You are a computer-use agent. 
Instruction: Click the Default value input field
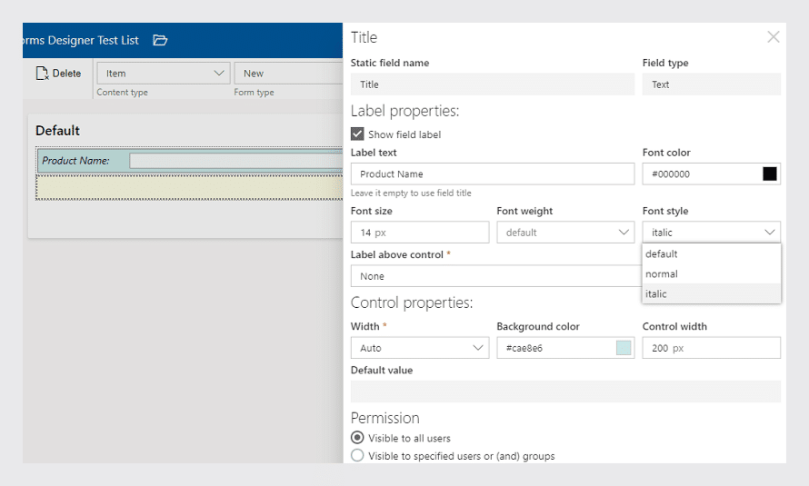point(565,392)
